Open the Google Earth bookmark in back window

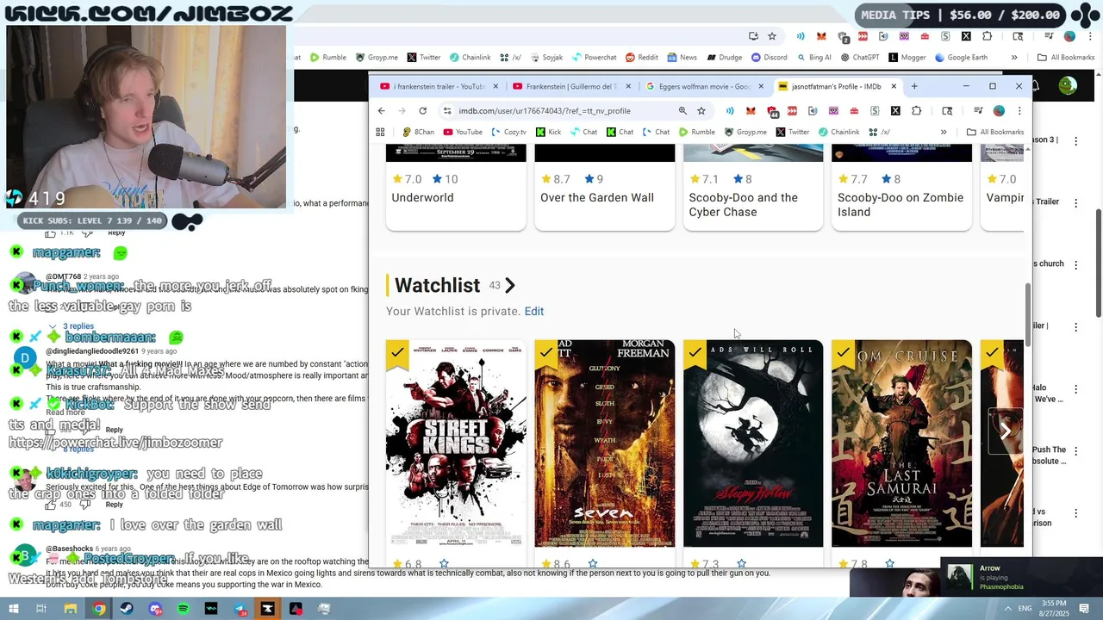click(960, 58)
